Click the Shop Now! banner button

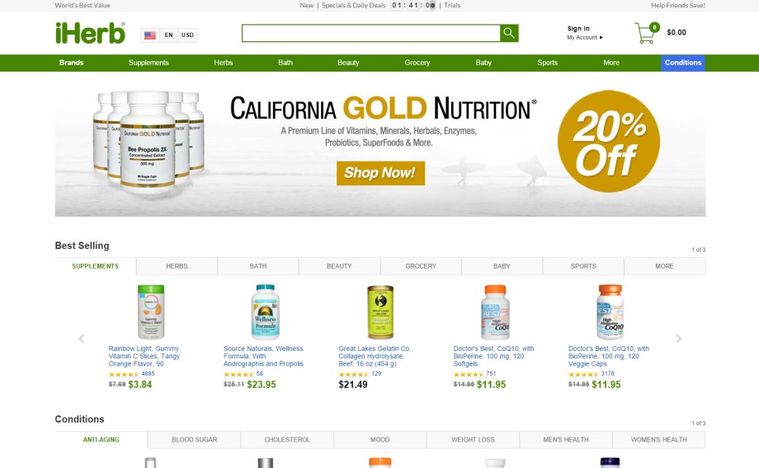380,173
